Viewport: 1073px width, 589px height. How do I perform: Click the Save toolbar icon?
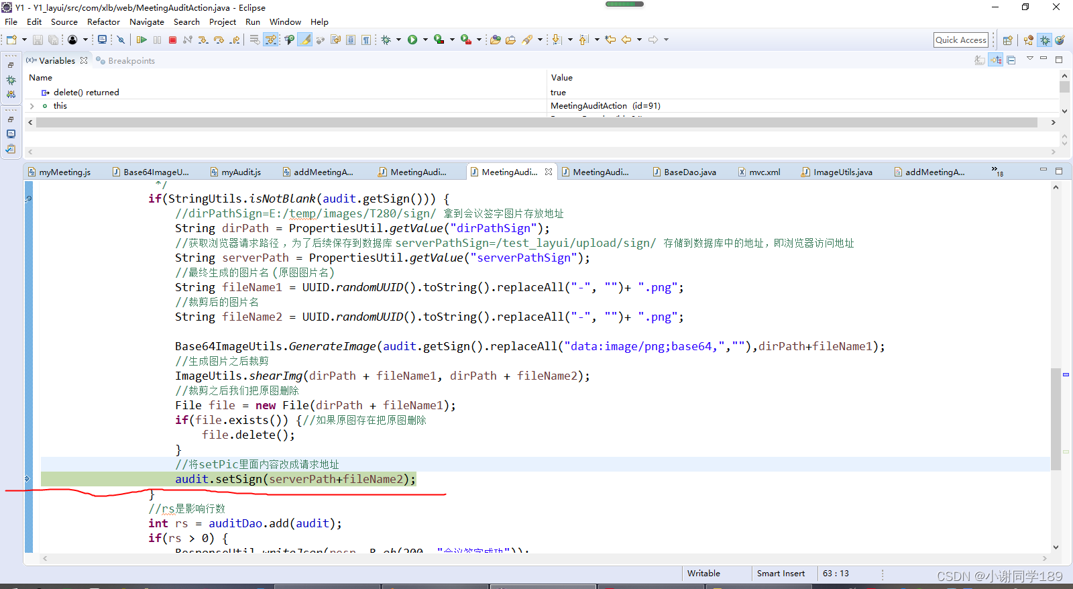(38, 40)
